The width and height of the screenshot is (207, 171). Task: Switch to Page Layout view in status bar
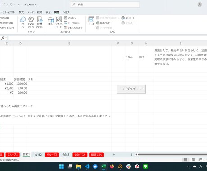point(193,160)
